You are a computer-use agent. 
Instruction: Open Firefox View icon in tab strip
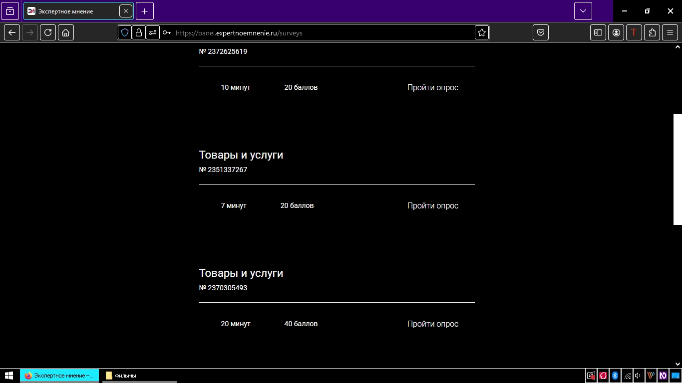pyautogui.click(x=10, y=11)
